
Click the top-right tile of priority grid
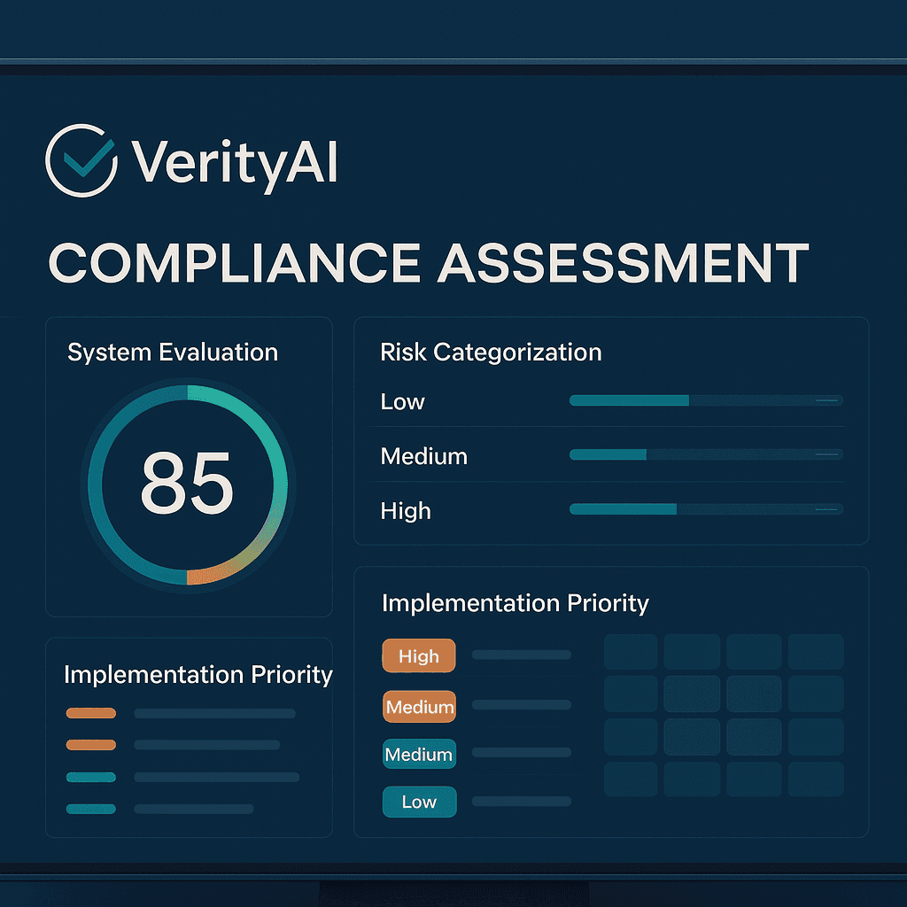coord(816,652)
